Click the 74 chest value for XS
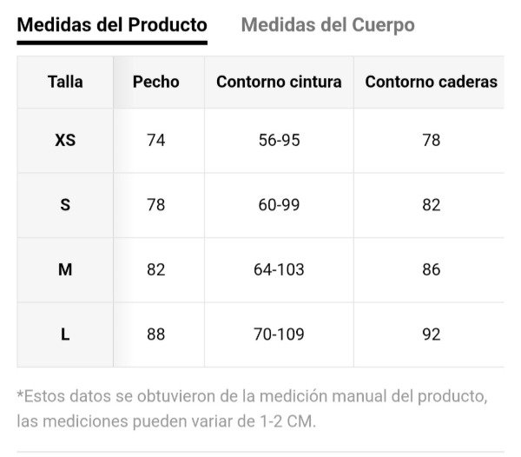 pos(156,140)
